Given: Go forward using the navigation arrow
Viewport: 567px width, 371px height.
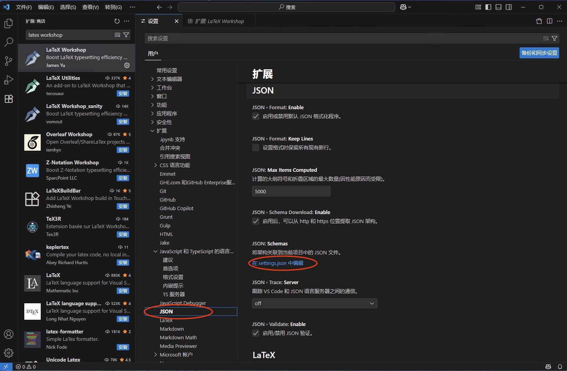Looking at the screenshot, I should 170,7.
